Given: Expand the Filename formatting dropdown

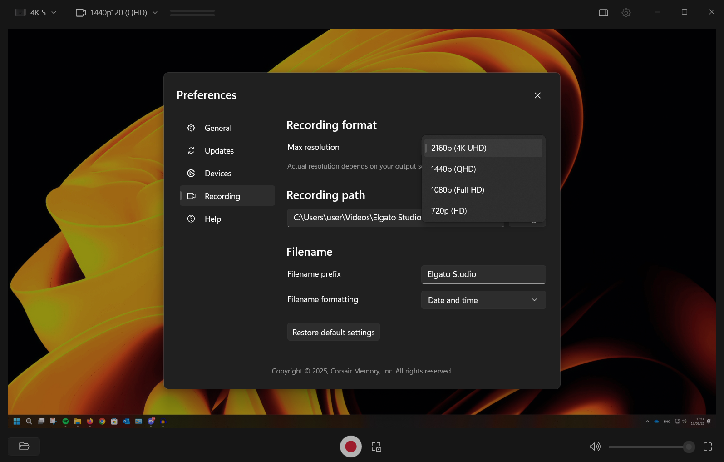Looking at the screenshot, I should pos(483,300).
